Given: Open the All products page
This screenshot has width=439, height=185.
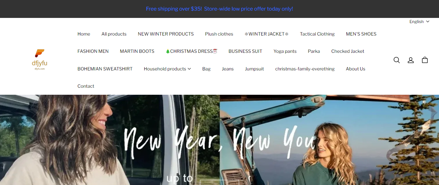Looking at the screenshot, I should [114, 34].
